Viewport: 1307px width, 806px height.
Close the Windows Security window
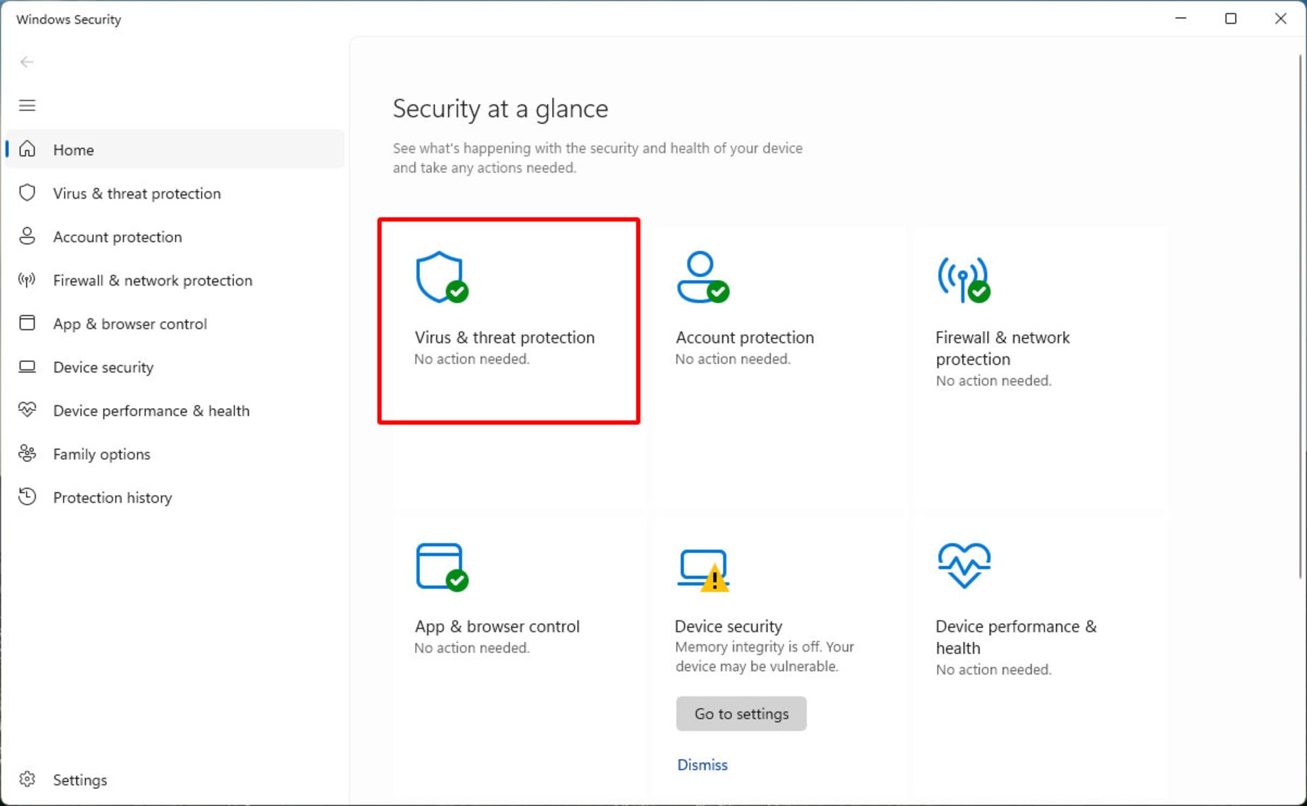pos(1280,18)
